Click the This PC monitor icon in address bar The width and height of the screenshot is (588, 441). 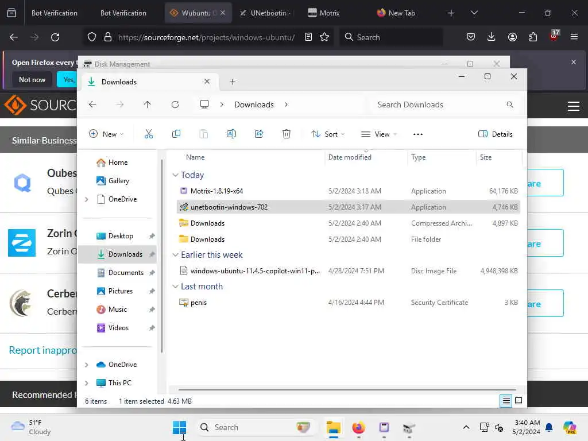(x=204, y=105)
